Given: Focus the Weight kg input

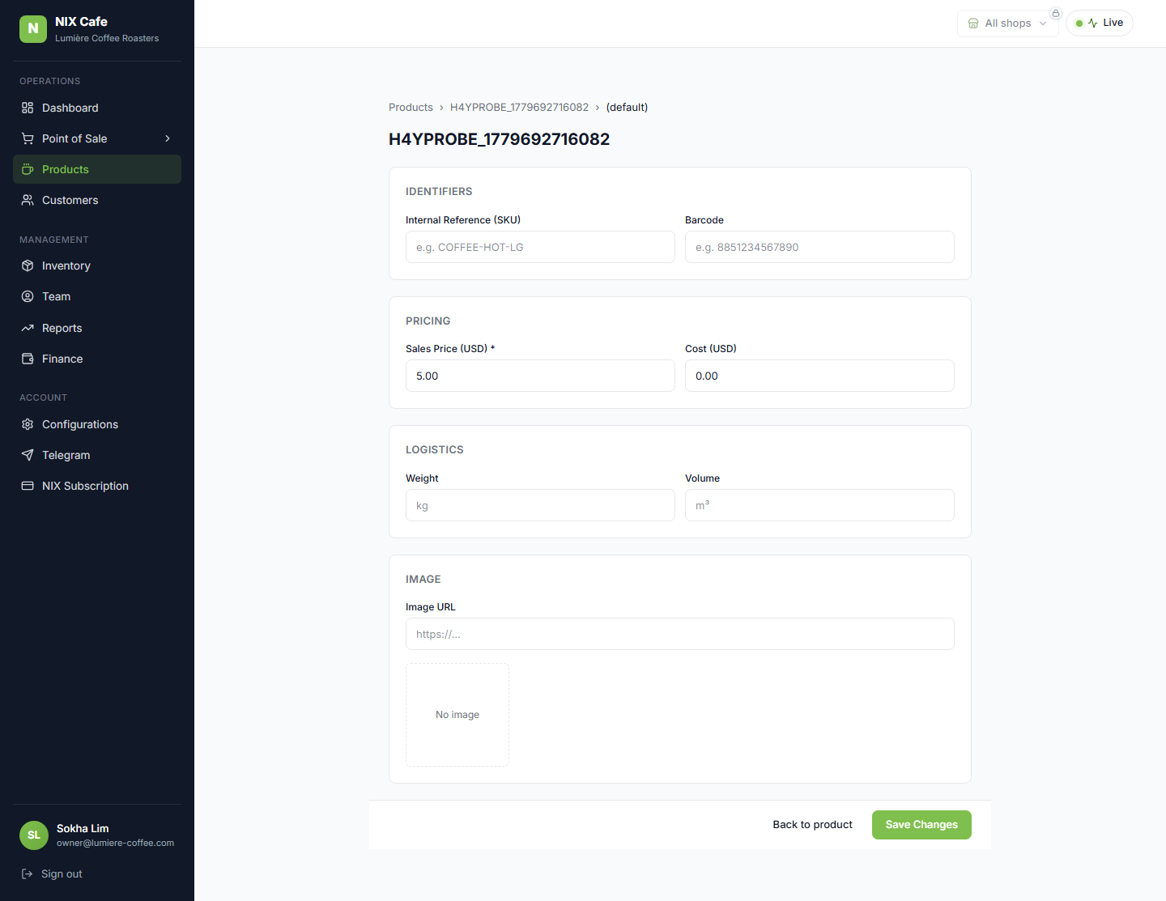Looking at the screenshot, I should pos(540,505).
